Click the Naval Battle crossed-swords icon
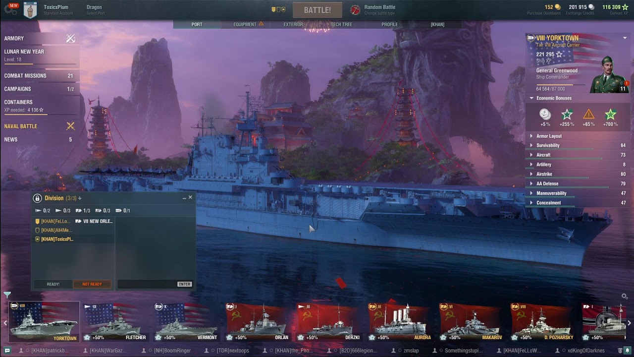The height and width of the screenshot is (357, 634). point(70,126)
